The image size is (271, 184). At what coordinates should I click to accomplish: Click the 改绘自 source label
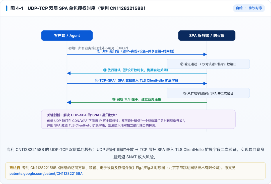(x=15, y=168)
